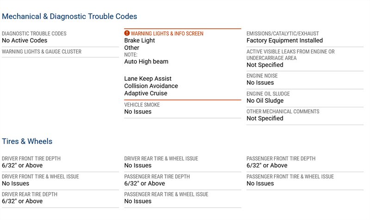Click the Brake Light warning entry
Image resolution: width=370 pixels, height=220 pixels.
pyautogui.click(x=140, y=41)
